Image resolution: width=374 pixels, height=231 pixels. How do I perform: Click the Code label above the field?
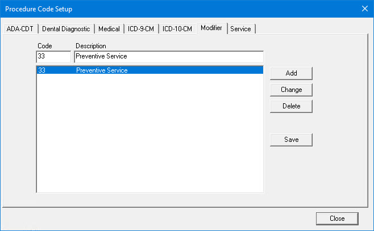click(44, 45)
